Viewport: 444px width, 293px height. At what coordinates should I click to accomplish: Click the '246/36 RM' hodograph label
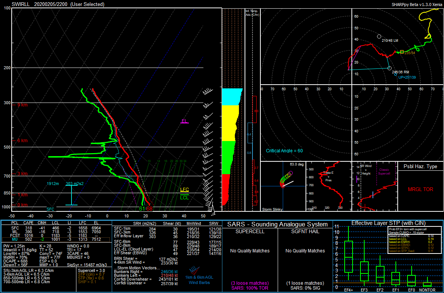(400, 72)
